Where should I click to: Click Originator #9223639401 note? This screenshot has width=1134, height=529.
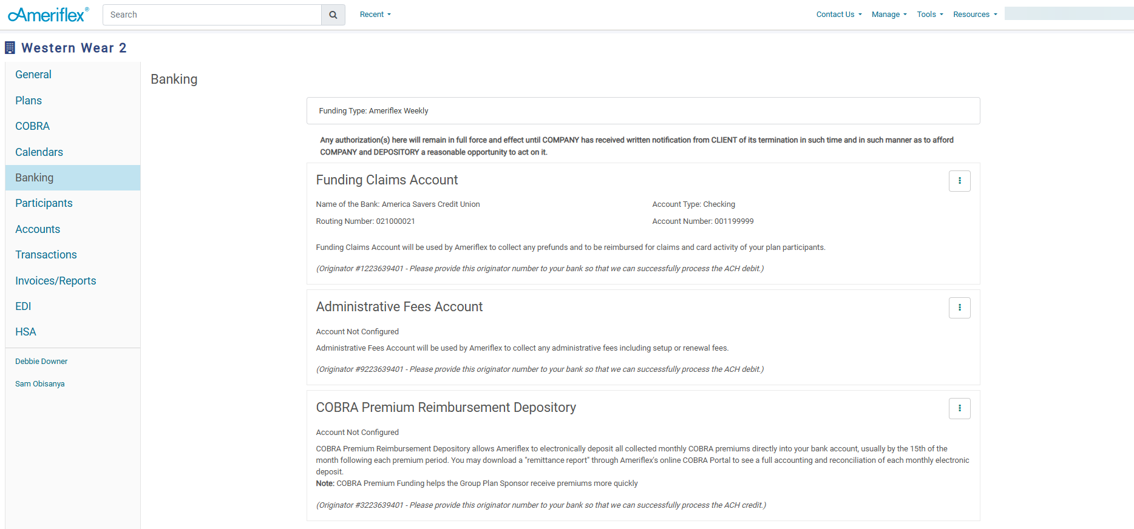540,369
